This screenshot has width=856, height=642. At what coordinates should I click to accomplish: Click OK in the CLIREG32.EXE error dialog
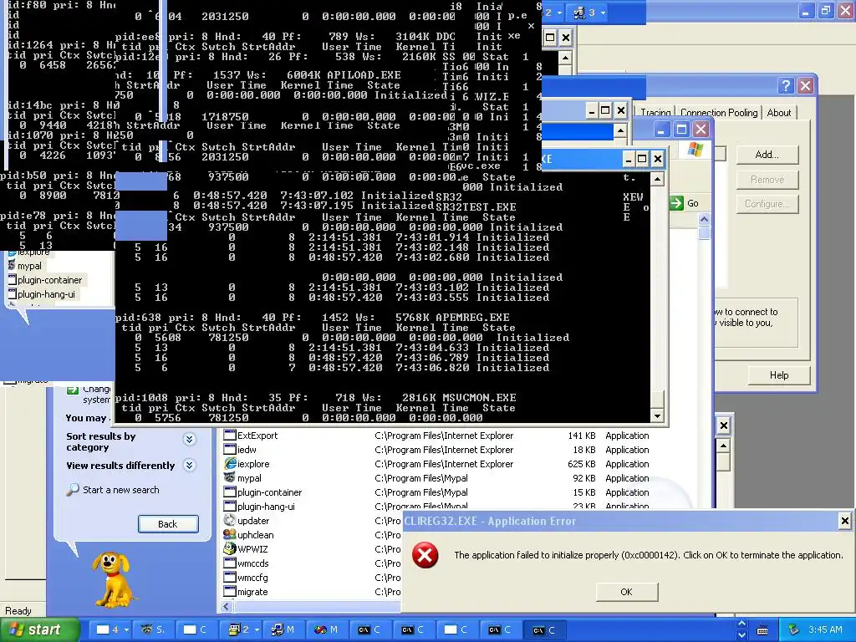pyautogui.click(x=627, y=592)
